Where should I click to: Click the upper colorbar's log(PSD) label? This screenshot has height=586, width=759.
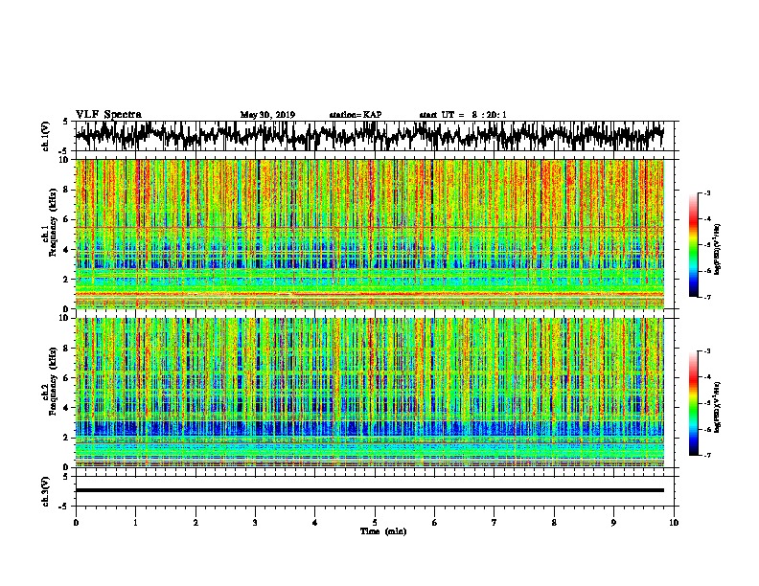pos(718,250)
